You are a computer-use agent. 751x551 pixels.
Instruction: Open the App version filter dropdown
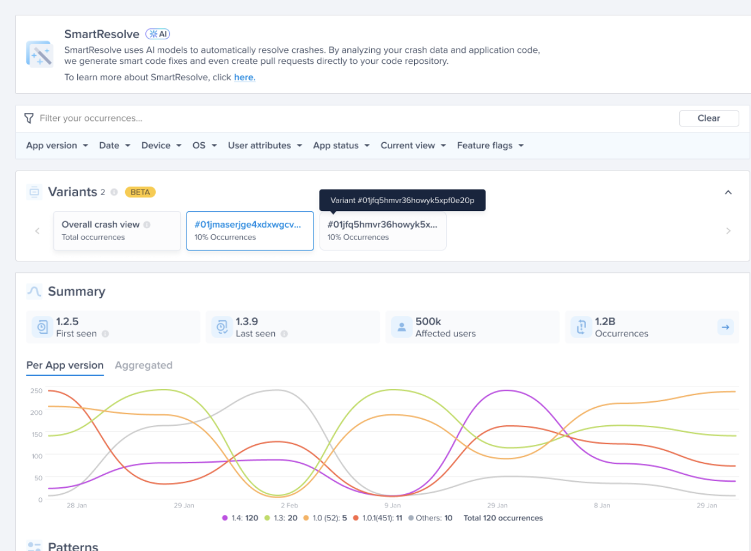(56, 145)
